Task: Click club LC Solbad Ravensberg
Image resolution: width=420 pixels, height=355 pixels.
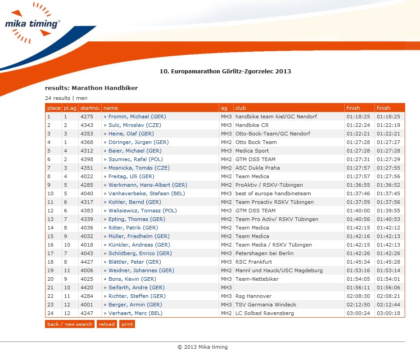Action: click(x=265, y=314)
